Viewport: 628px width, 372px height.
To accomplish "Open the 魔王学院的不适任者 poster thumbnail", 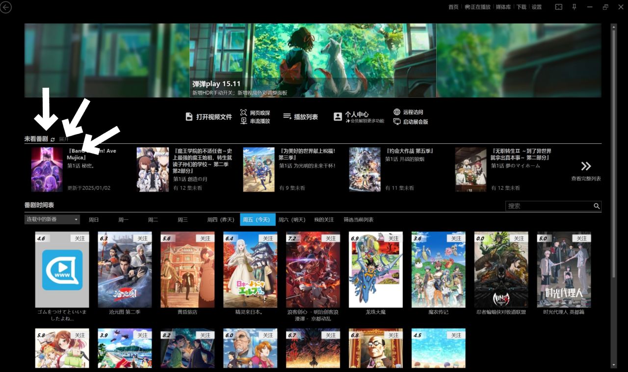I will click(153, 169).
